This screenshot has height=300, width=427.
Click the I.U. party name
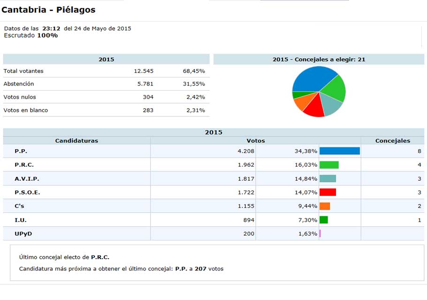click(21, 220)
